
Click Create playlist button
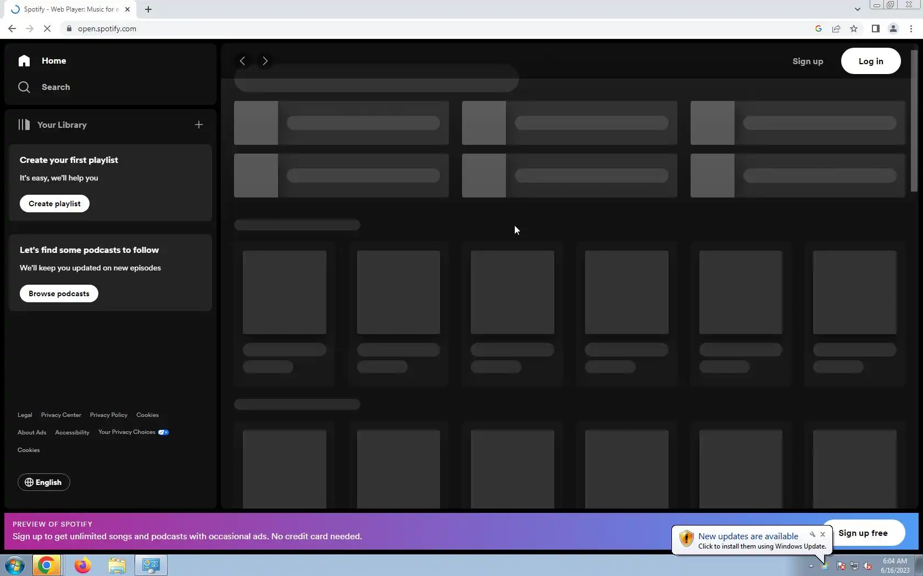54,204
